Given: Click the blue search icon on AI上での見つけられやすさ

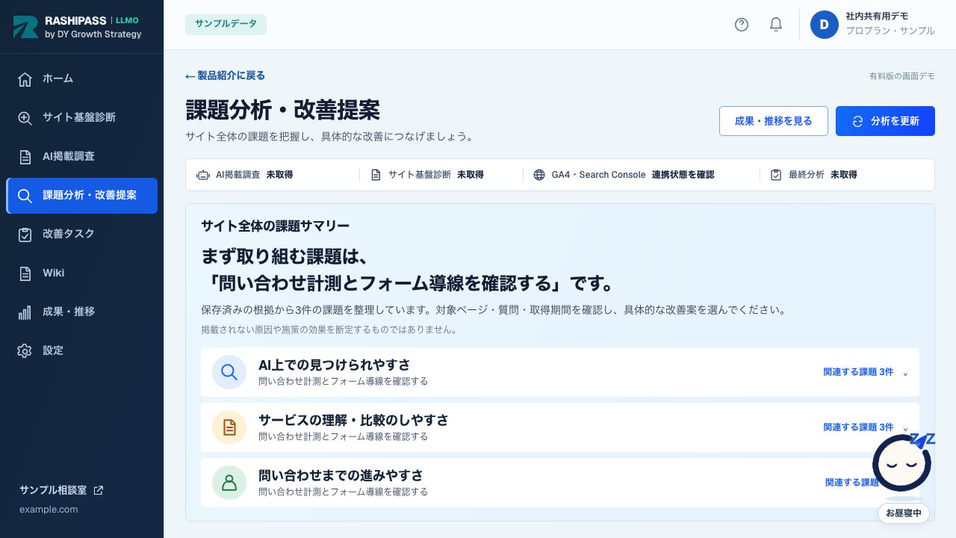Looking at the screenshot, I should (x=229, y=372).
